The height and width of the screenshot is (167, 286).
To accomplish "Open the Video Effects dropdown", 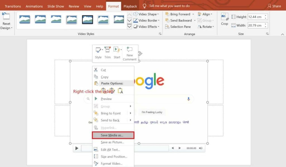I will click(146, 26).
